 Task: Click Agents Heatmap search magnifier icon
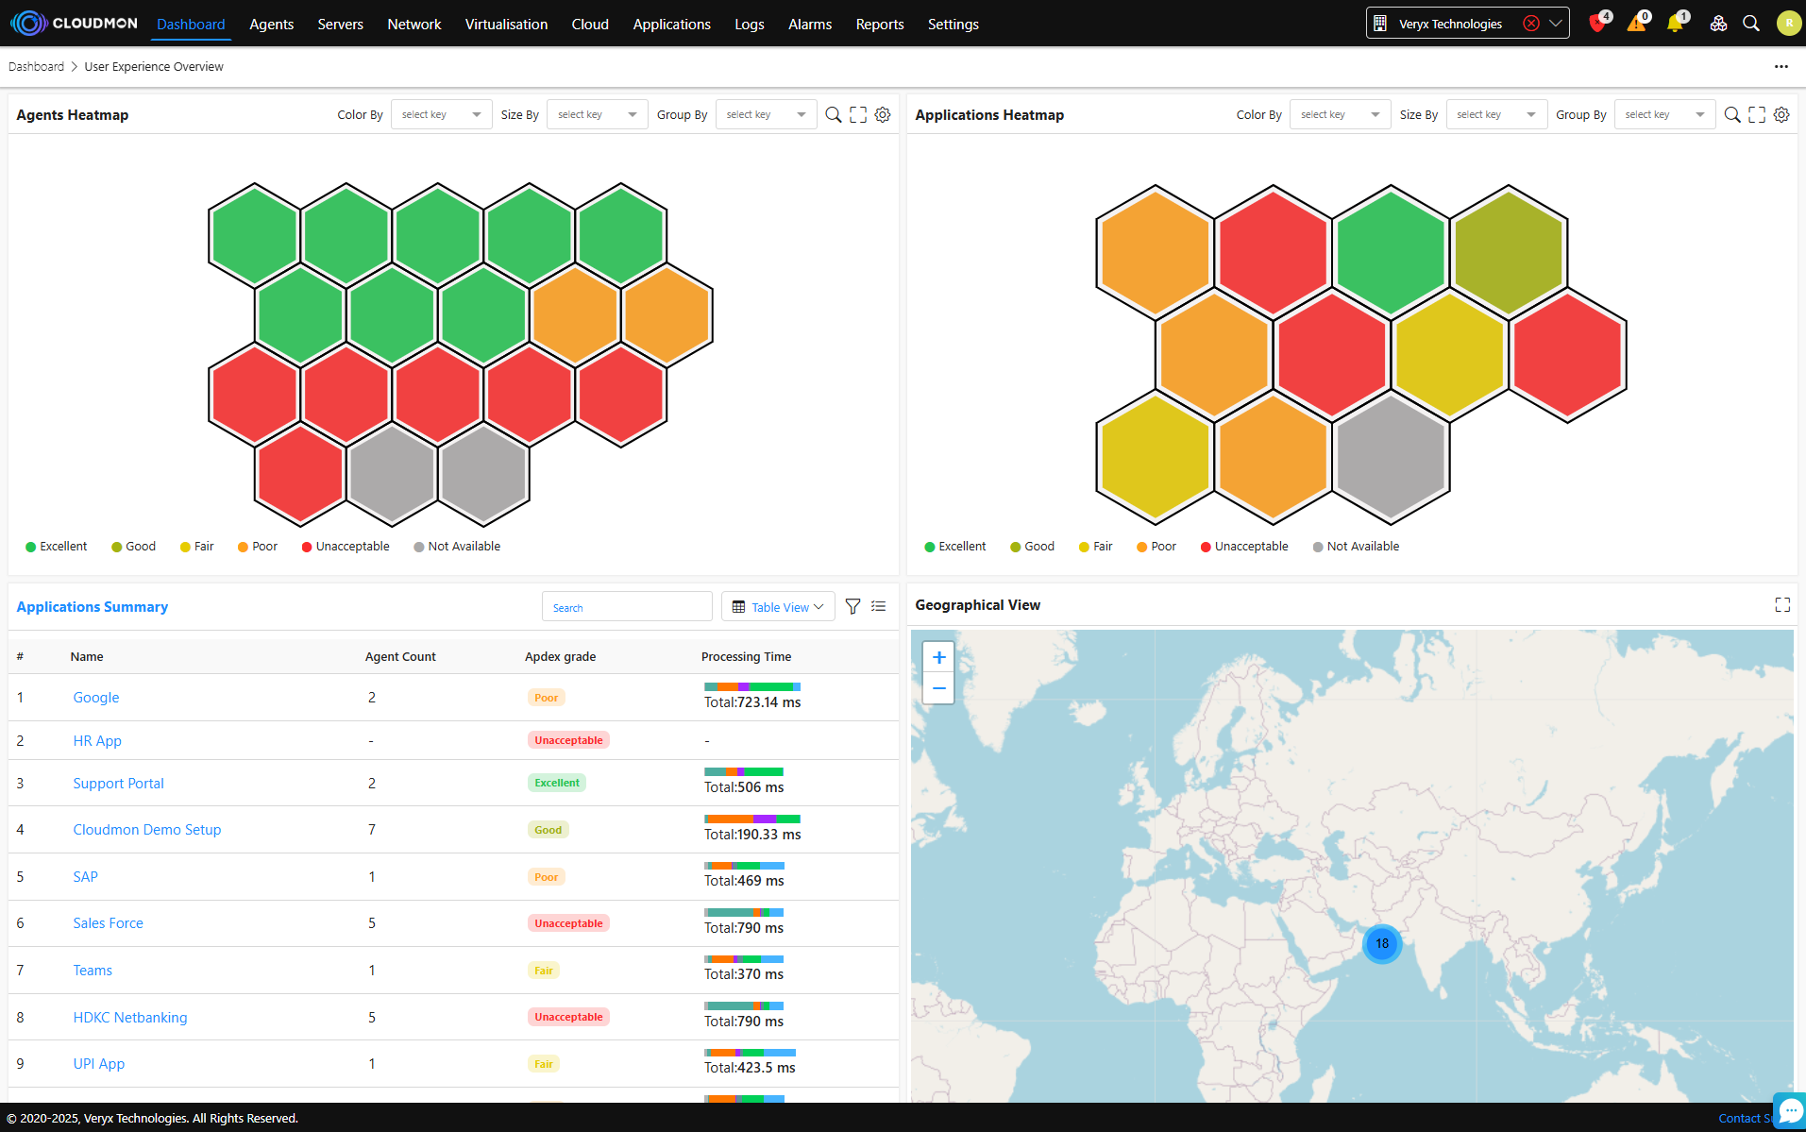click(833, 115)
